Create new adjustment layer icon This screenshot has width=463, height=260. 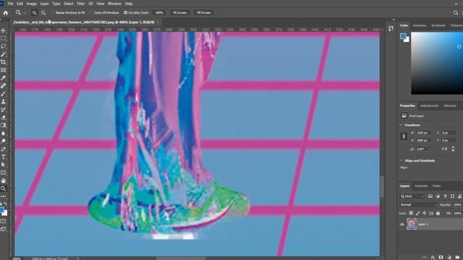pyautogui.click(x=449, y=257)
